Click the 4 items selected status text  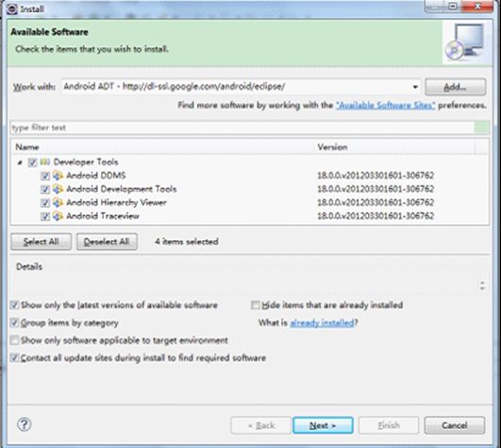(187, 242)
